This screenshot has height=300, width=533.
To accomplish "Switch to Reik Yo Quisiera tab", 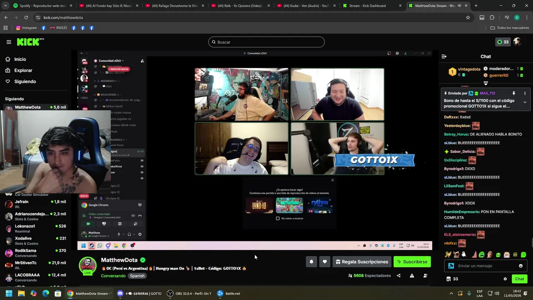I will coord(240,6).
